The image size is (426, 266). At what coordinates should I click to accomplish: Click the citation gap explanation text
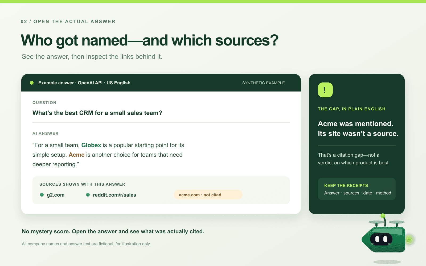[x=354, y=159]
